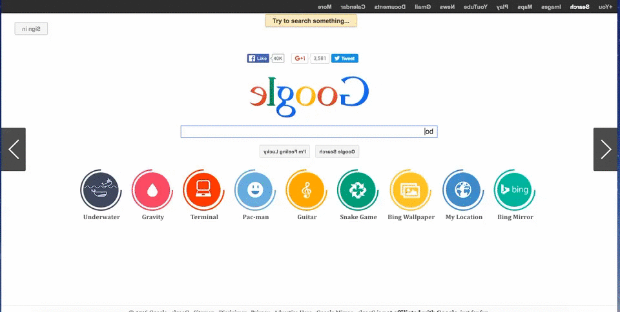Go to previous slide with left arrow
Screen dimensions: 620x312
14,149
